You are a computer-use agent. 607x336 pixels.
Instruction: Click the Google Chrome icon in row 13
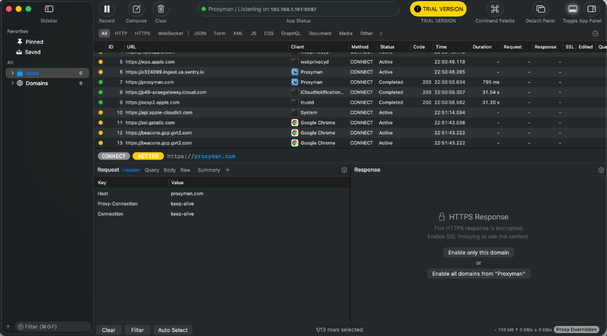[295, 143]
